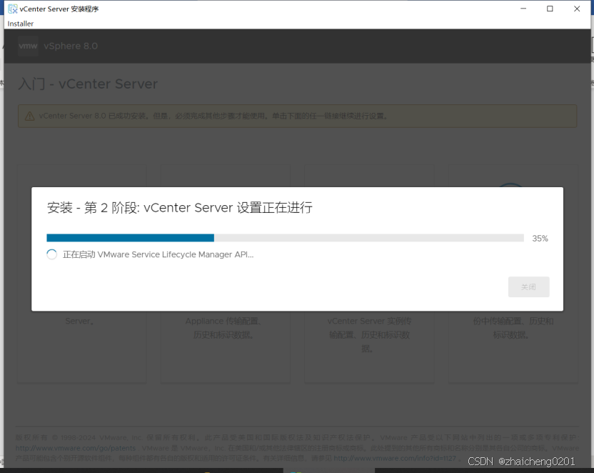Screen dimensions: 594x473
Task: Click the status text about Lifecycle Manager API
Action: (158, 254)
